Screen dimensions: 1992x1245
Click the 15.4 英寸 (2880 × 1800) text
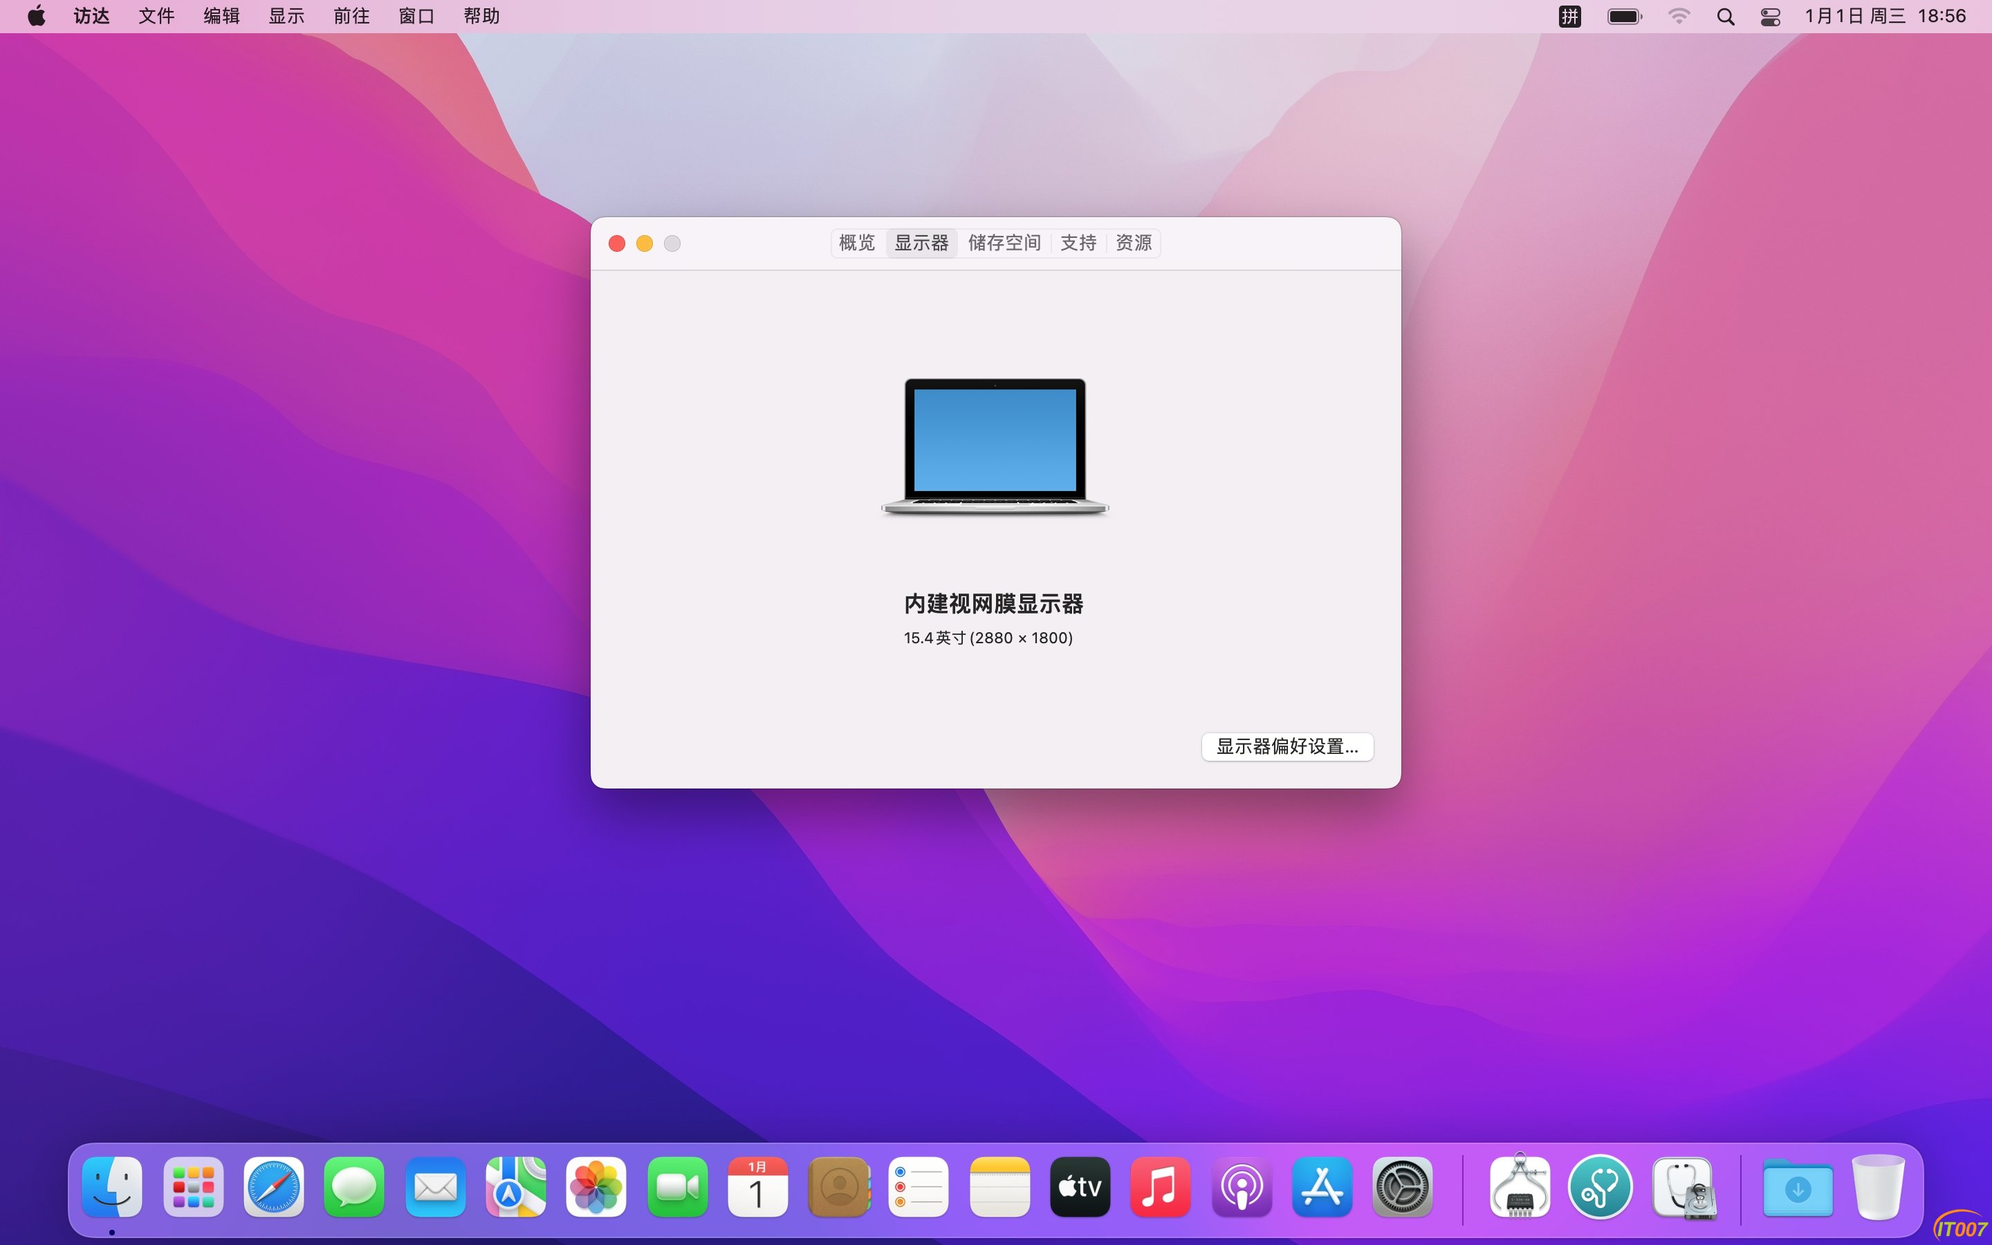(988, 638)
